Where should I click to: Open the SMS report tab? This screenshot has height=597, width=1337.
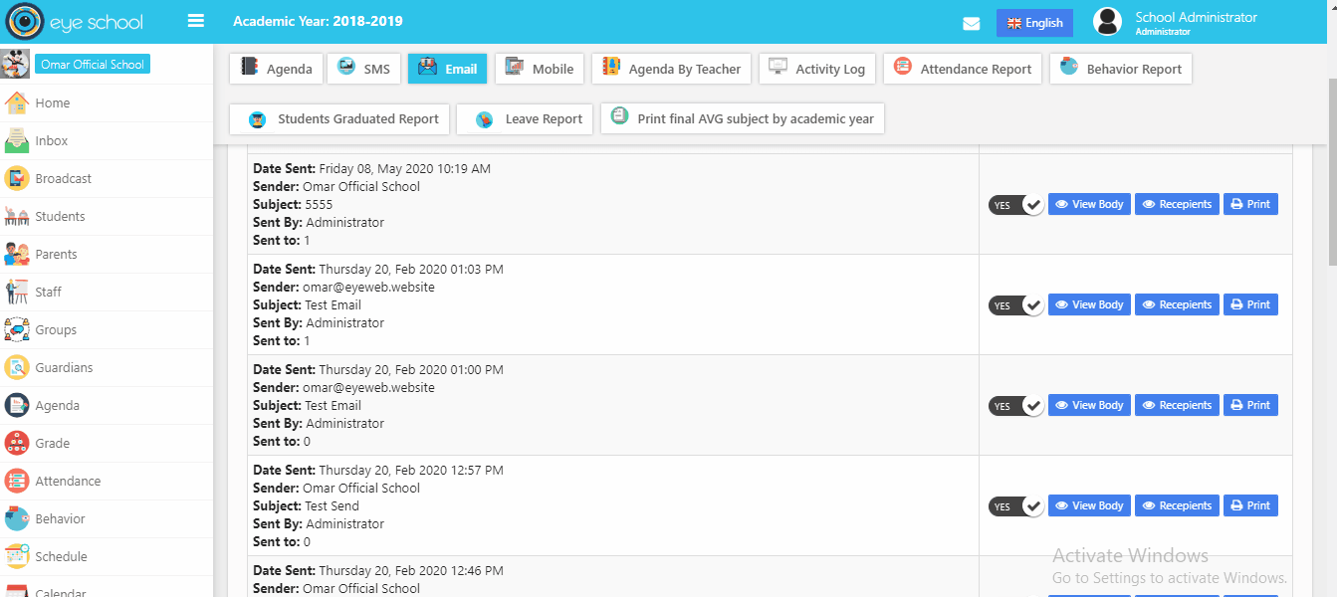[363, 69]
